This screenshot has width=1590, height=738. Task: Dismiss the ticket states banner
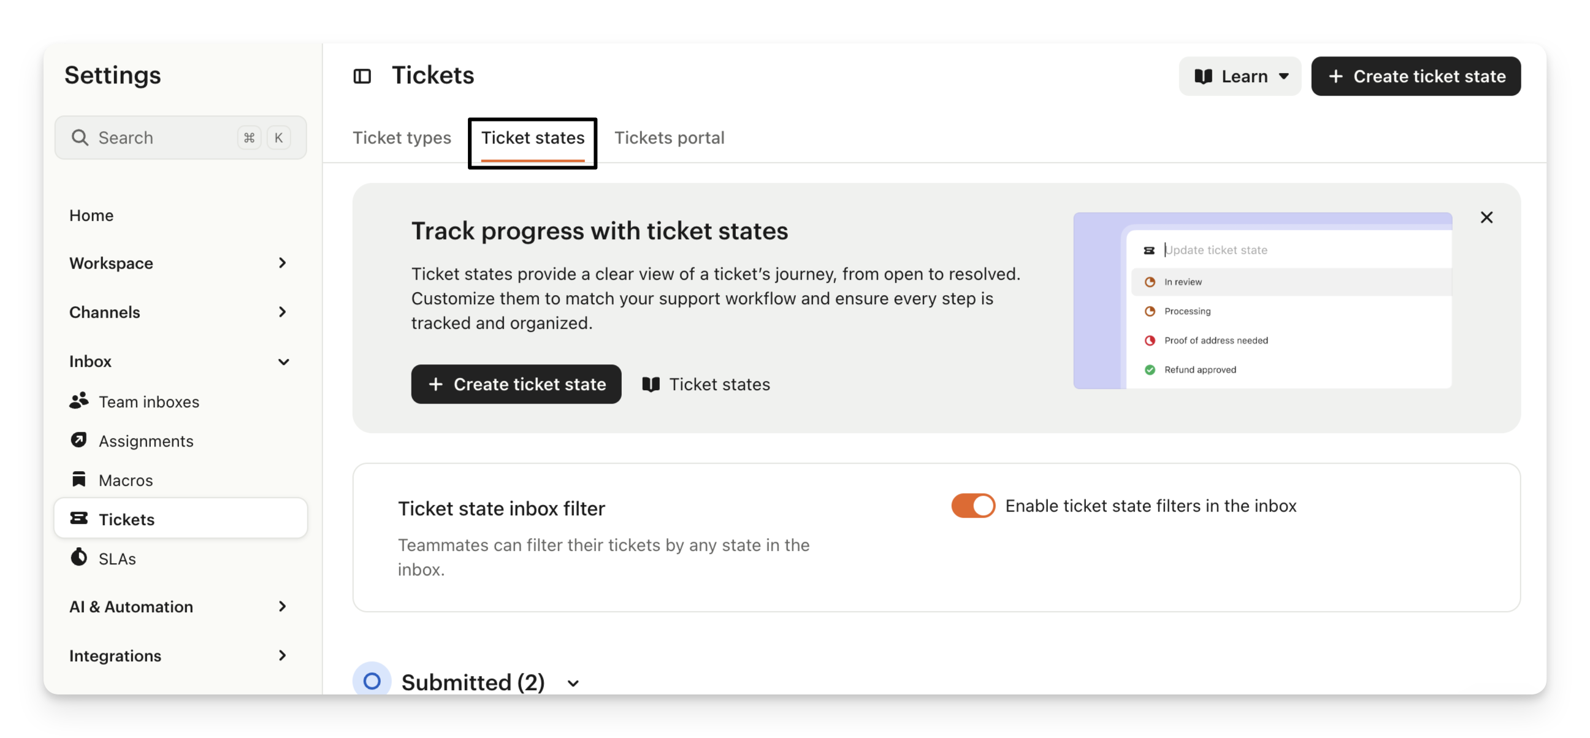(1486, 217)
